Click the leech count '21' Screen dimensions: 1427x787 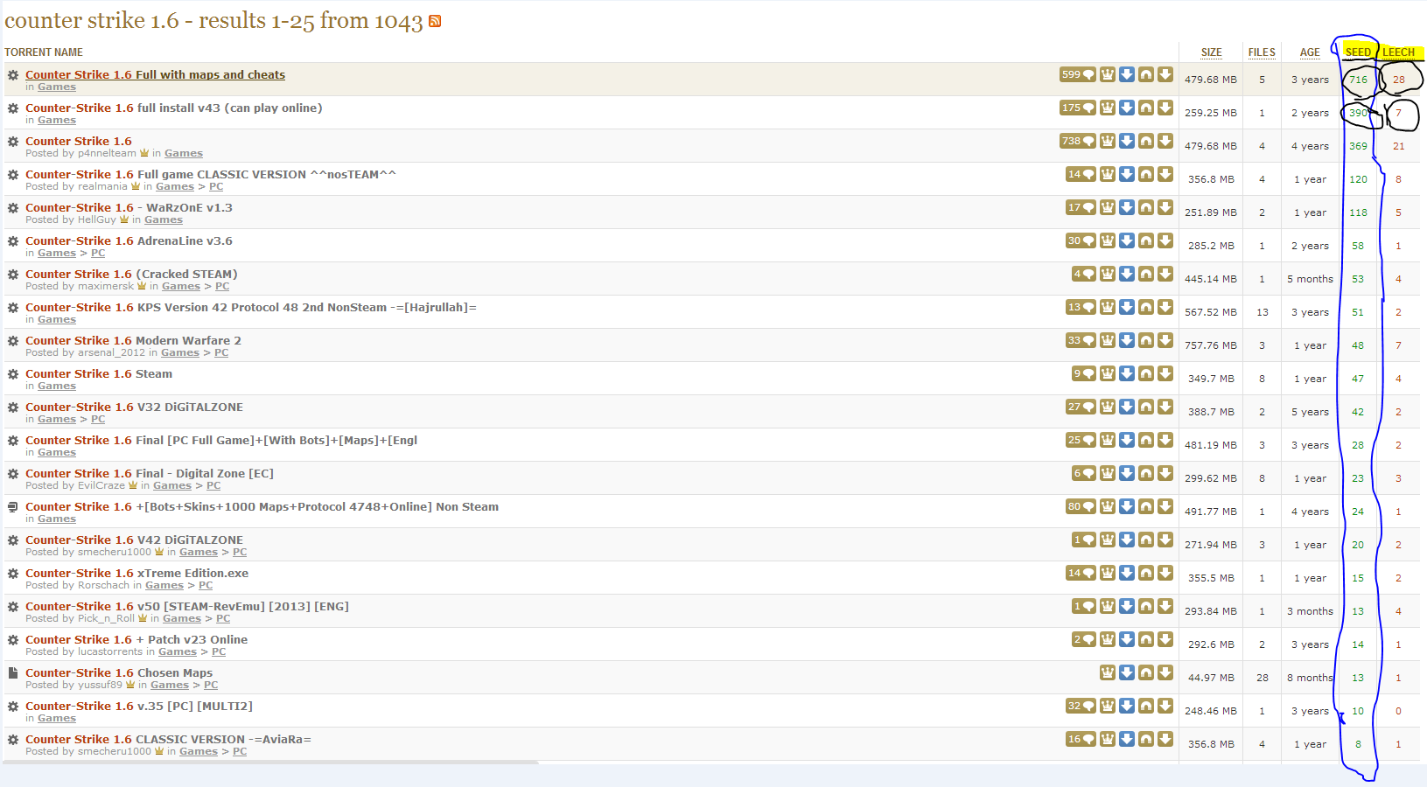pyautogui.click(x=1398, y=146)
